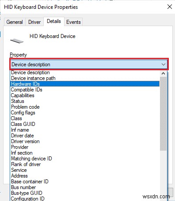Viewport: 175px width, 201px height.
Task: Pick 'Address' property
Action: 85,176
